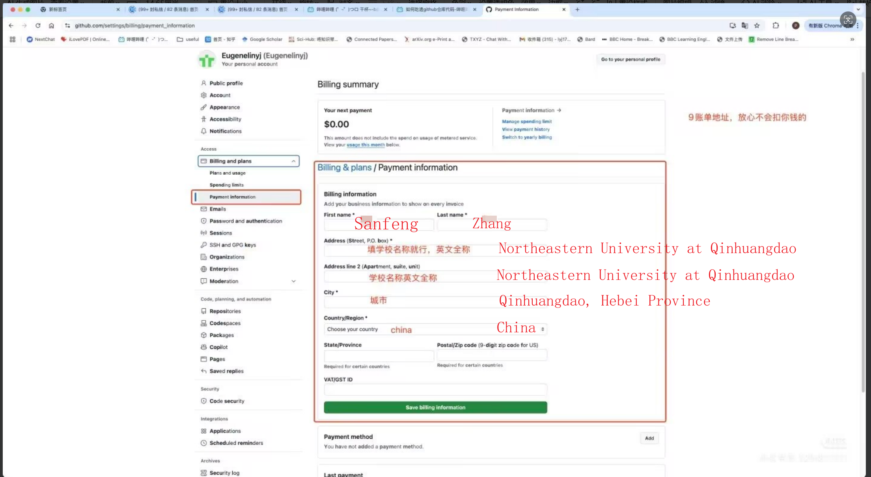Image resolution: width=871 pixels, height=477 pixels.
Task: Open Password and authentication shield icon
Action: click(203, 221)
